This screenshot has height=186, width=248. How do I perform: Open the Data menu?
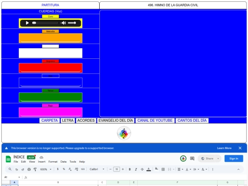[63, 162]
